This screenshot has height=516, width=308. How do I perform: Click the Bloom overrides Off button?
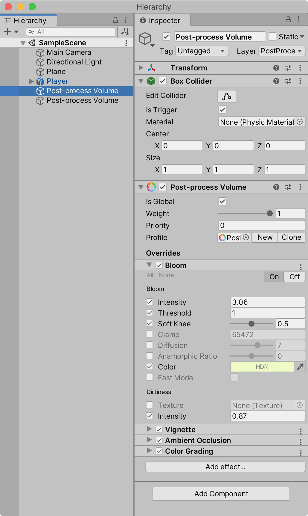(x=295, y=277)
